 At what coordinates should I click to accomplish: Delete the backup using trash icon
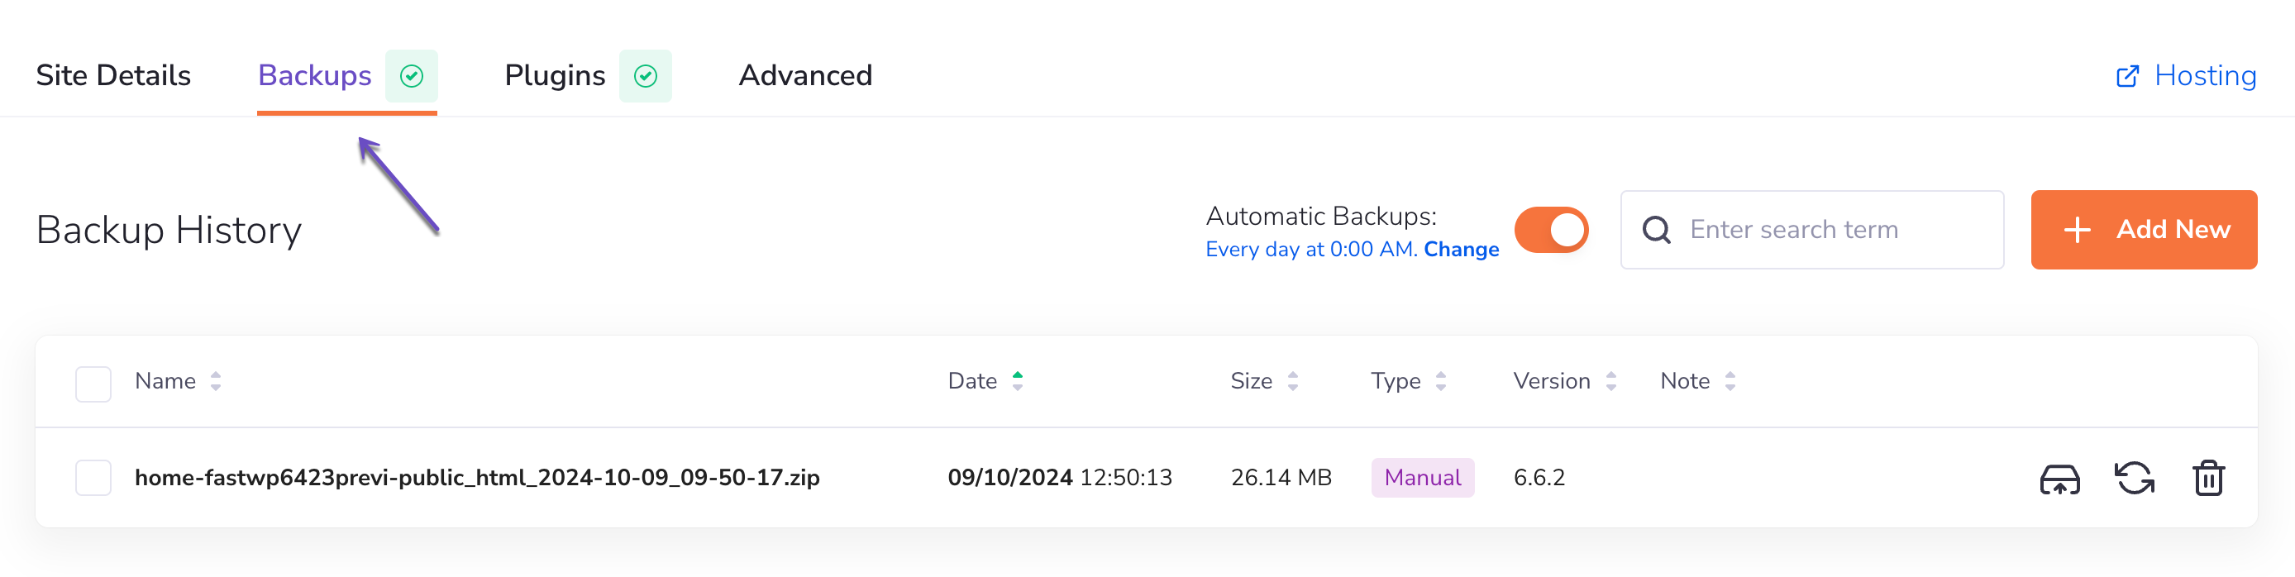pos(2207,479)
